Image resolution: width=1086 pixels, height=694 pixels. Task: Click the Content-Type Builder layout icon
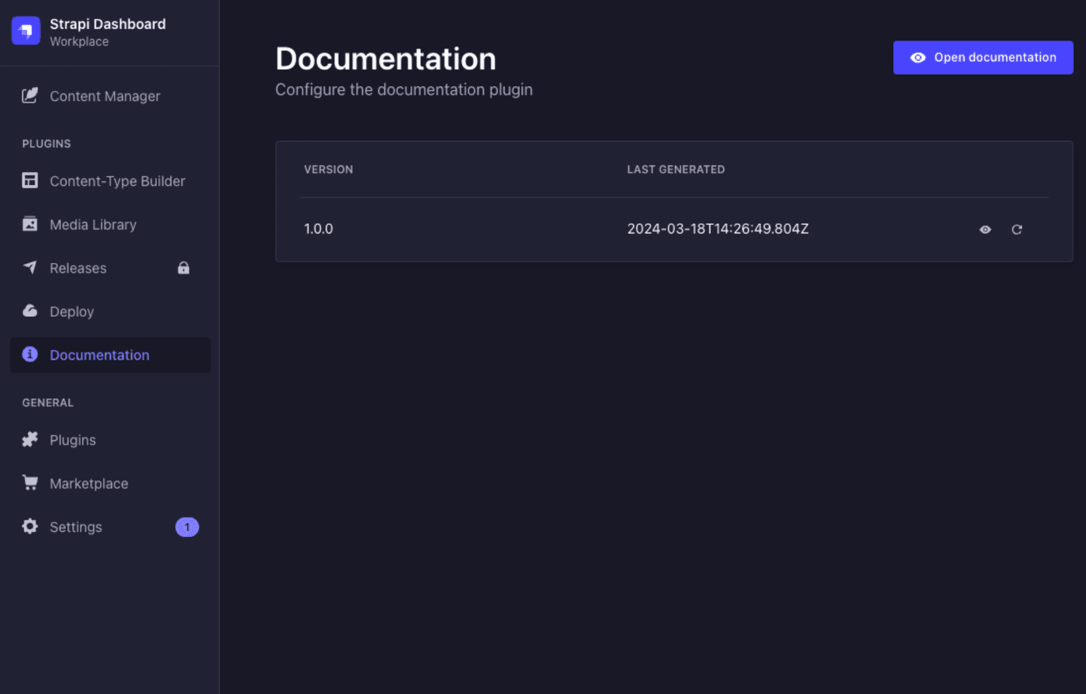(x=30, y=180)
